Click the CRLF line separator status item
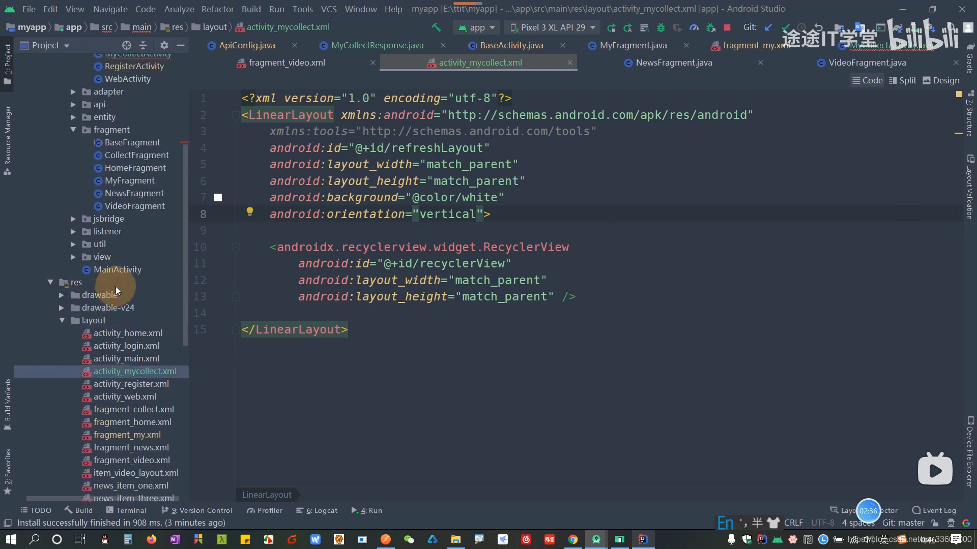Viewport: 977px width, 549px height. coord(793,523)
